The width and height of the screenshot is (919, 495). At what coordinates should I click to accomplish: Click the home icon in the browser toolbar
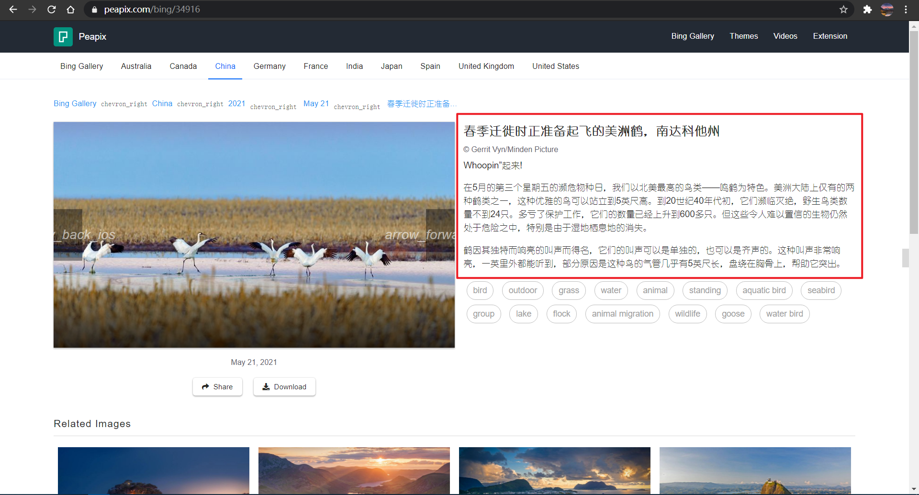tap(71, 10)
